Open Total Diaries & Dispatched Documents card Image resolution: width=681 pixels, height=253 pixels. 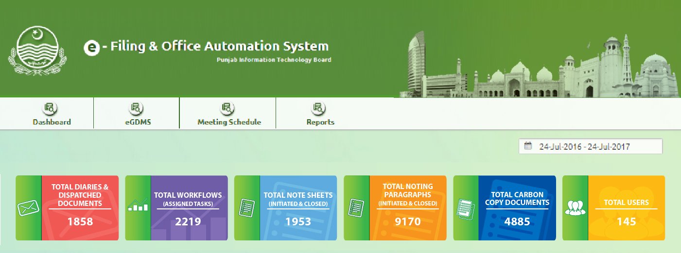[x=67, y=208]
